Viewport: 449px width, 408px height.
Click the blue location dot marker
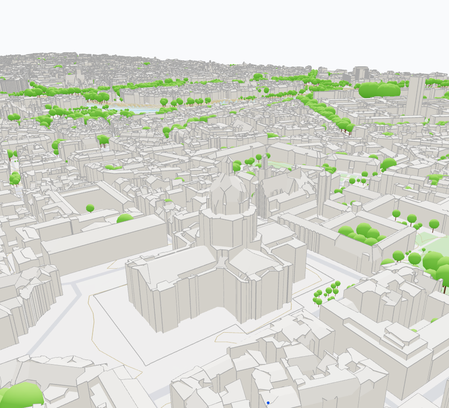coord(268,403)
